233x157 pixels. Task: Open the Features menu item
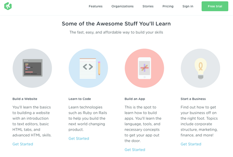point(96,6)
